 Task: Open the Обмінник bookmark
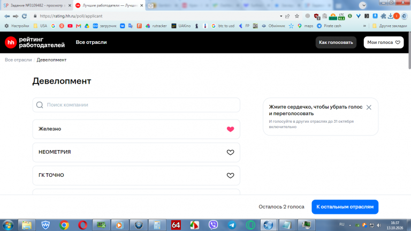coord(273,26)
